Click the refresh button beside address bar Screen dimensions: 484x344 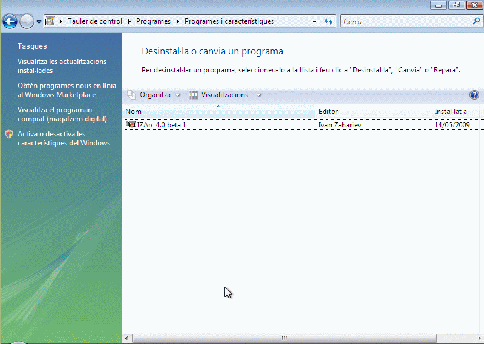tap(329, 21)
